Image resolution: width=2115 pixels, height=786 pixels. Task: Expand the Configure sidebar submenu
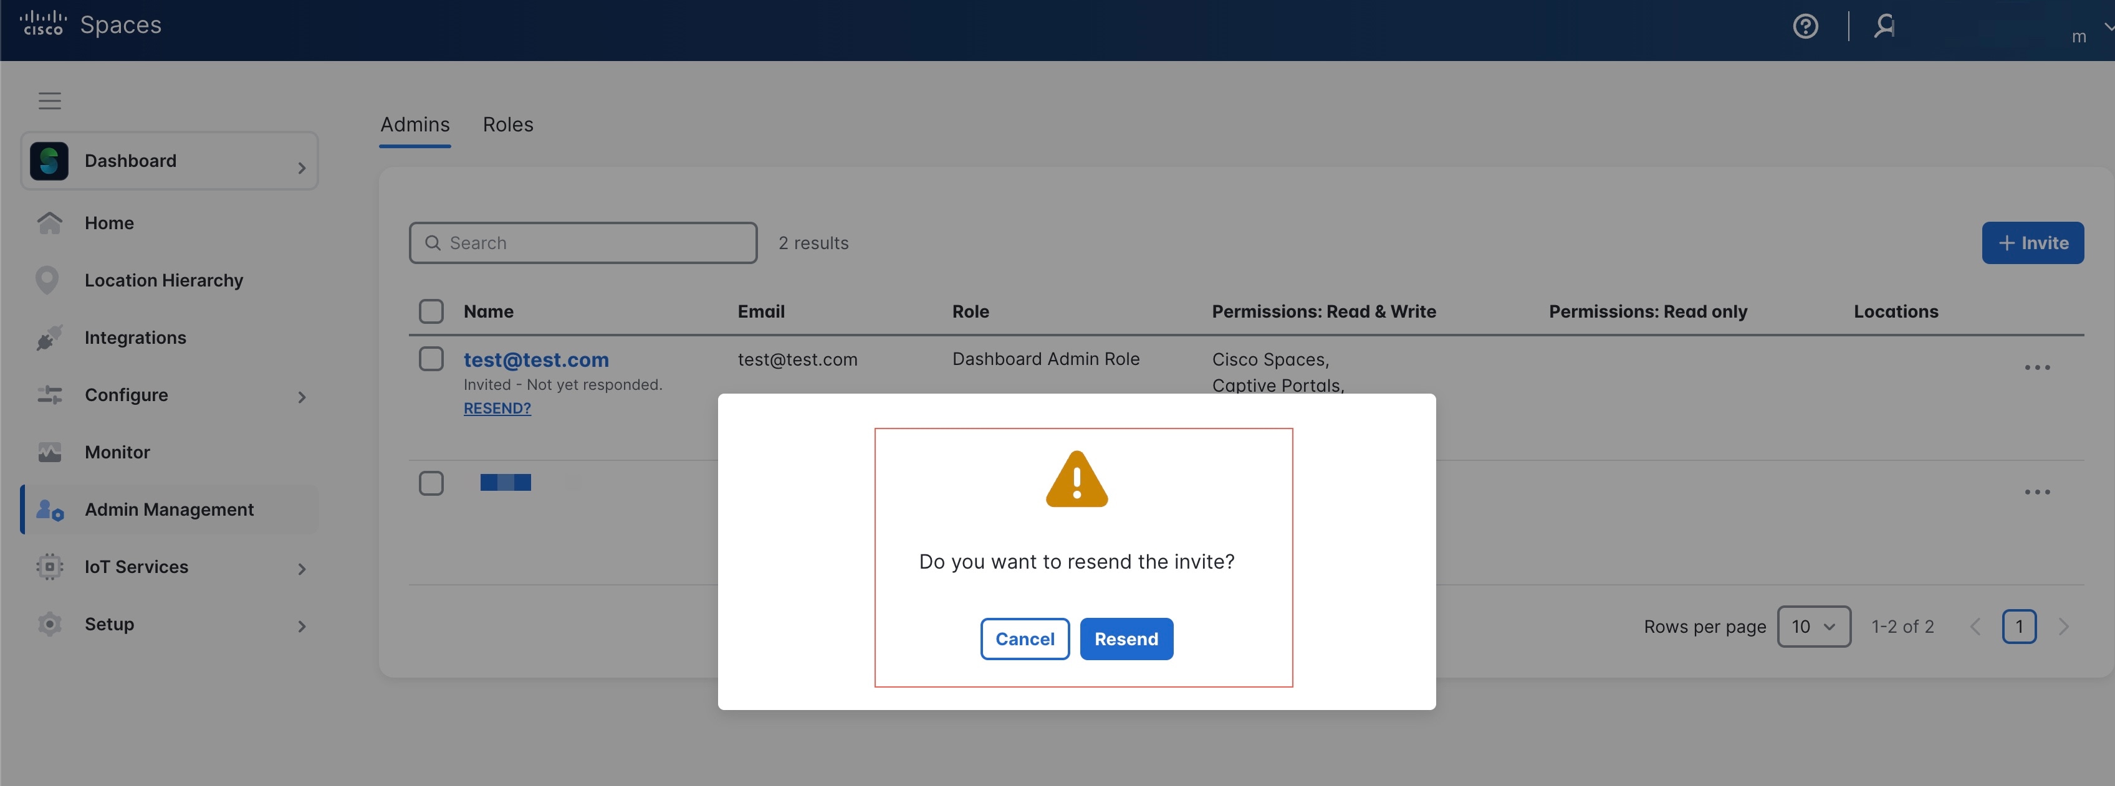point(301,397)
